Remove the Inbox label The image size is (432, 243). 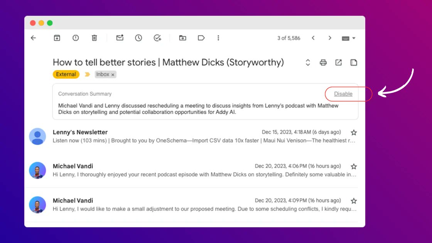(x=113, y=75)
